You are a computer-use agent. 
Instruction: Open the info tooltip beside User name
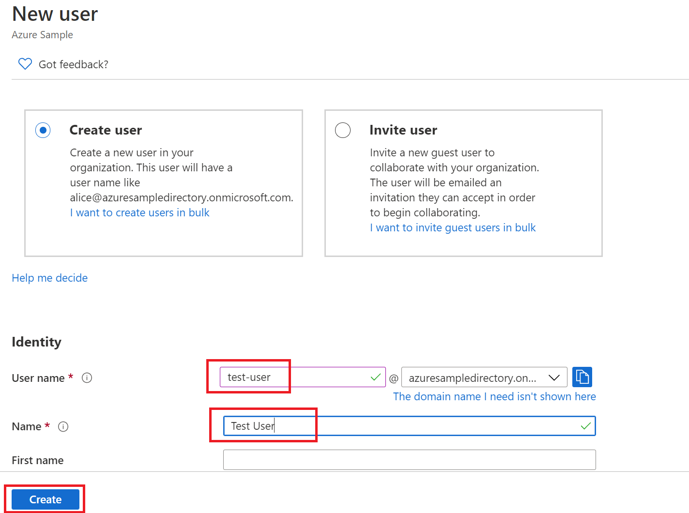[x=87, y=377]
